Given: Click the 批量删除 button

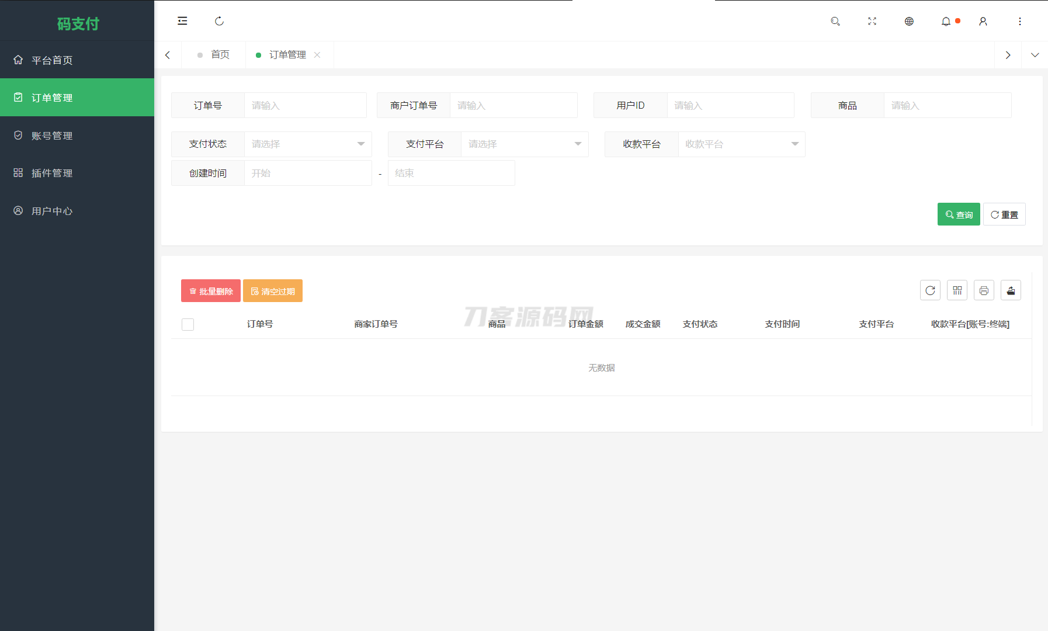Looking at the screenshot, I should click(210, 290).
